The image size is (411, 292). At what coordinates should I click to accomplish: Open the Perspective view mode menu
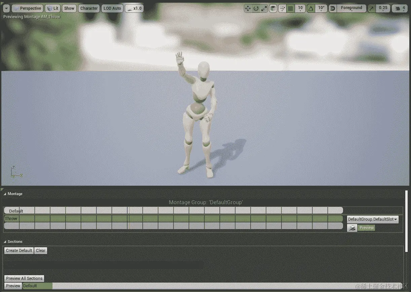[x=27, y=8]
